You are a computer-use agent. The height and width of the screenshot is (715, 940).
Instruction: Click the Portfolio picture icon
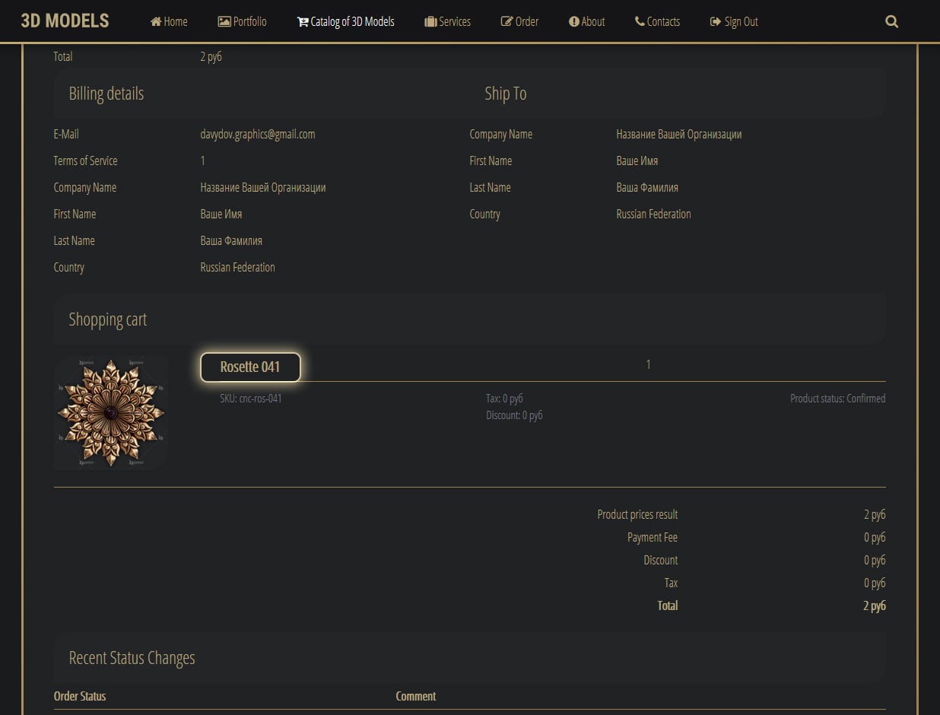coord(224,21)
